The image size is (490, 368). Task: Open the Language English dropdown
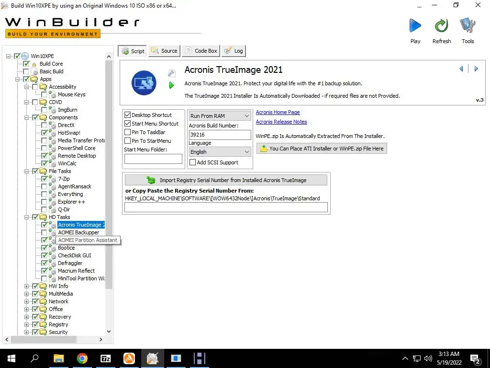pos(220,152)
